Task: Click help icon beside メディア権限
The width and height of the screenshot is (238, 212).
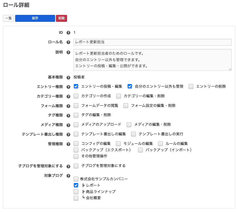Action: pyautogui.click(x=68, y=125)
